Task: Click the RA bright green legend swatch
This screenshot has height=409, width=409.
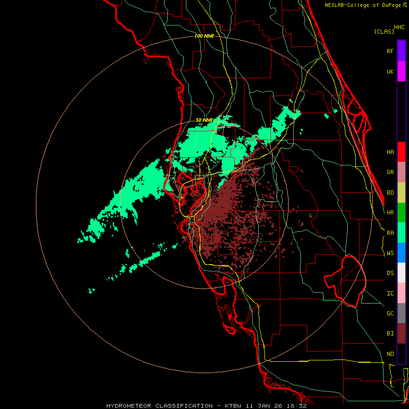Action: click(401, 233)
